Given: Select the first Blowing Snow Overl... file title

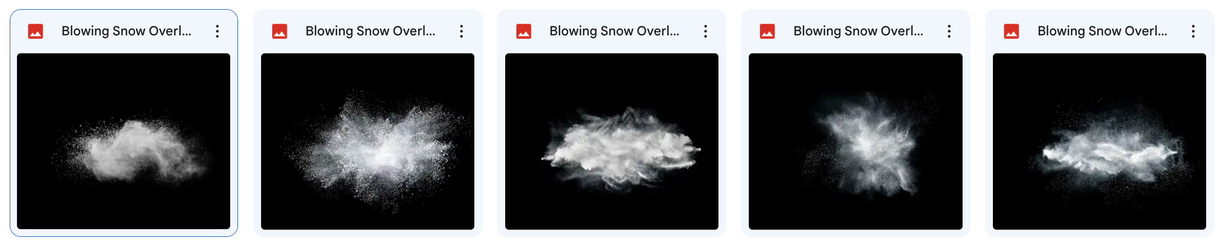Looking at the screenshot, I should (x=126, y=31).
